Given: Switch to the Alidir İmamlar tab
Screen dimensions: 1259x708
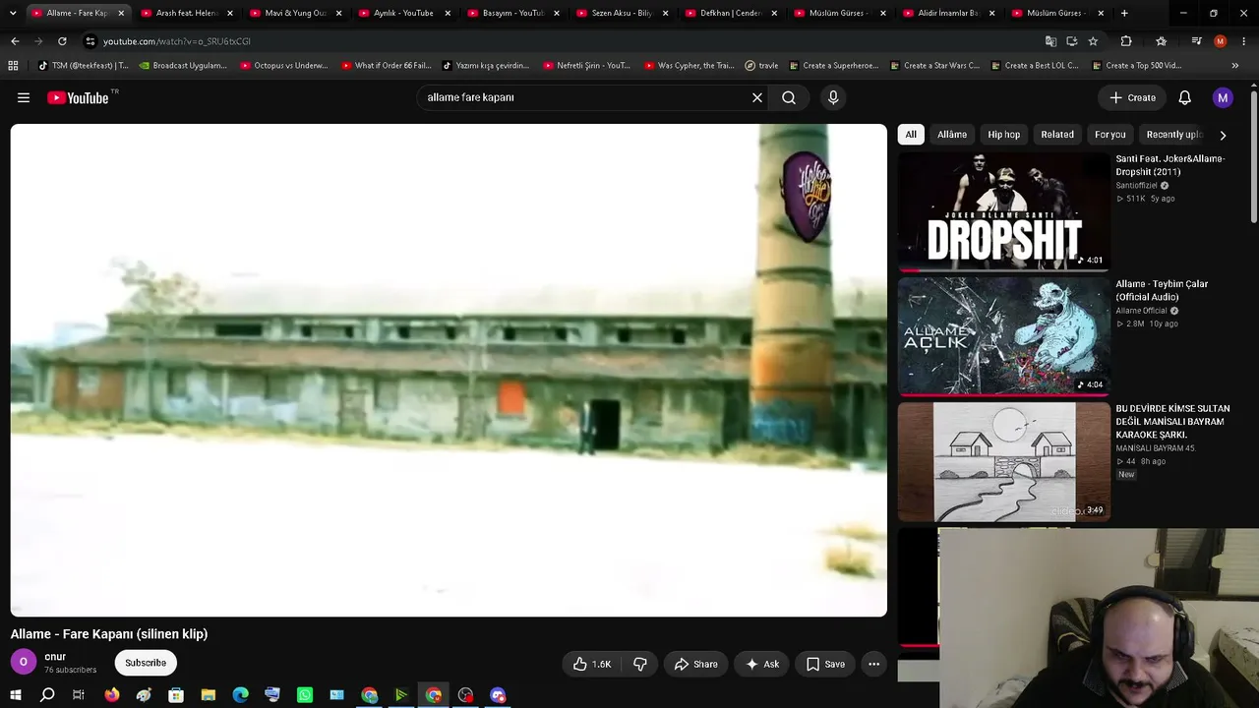Looking at the screenshot, I should [948, 13].
